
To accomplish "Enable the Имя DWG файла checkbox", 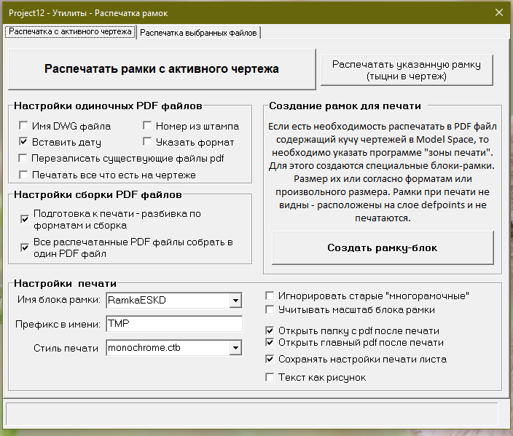I will 23,125.
